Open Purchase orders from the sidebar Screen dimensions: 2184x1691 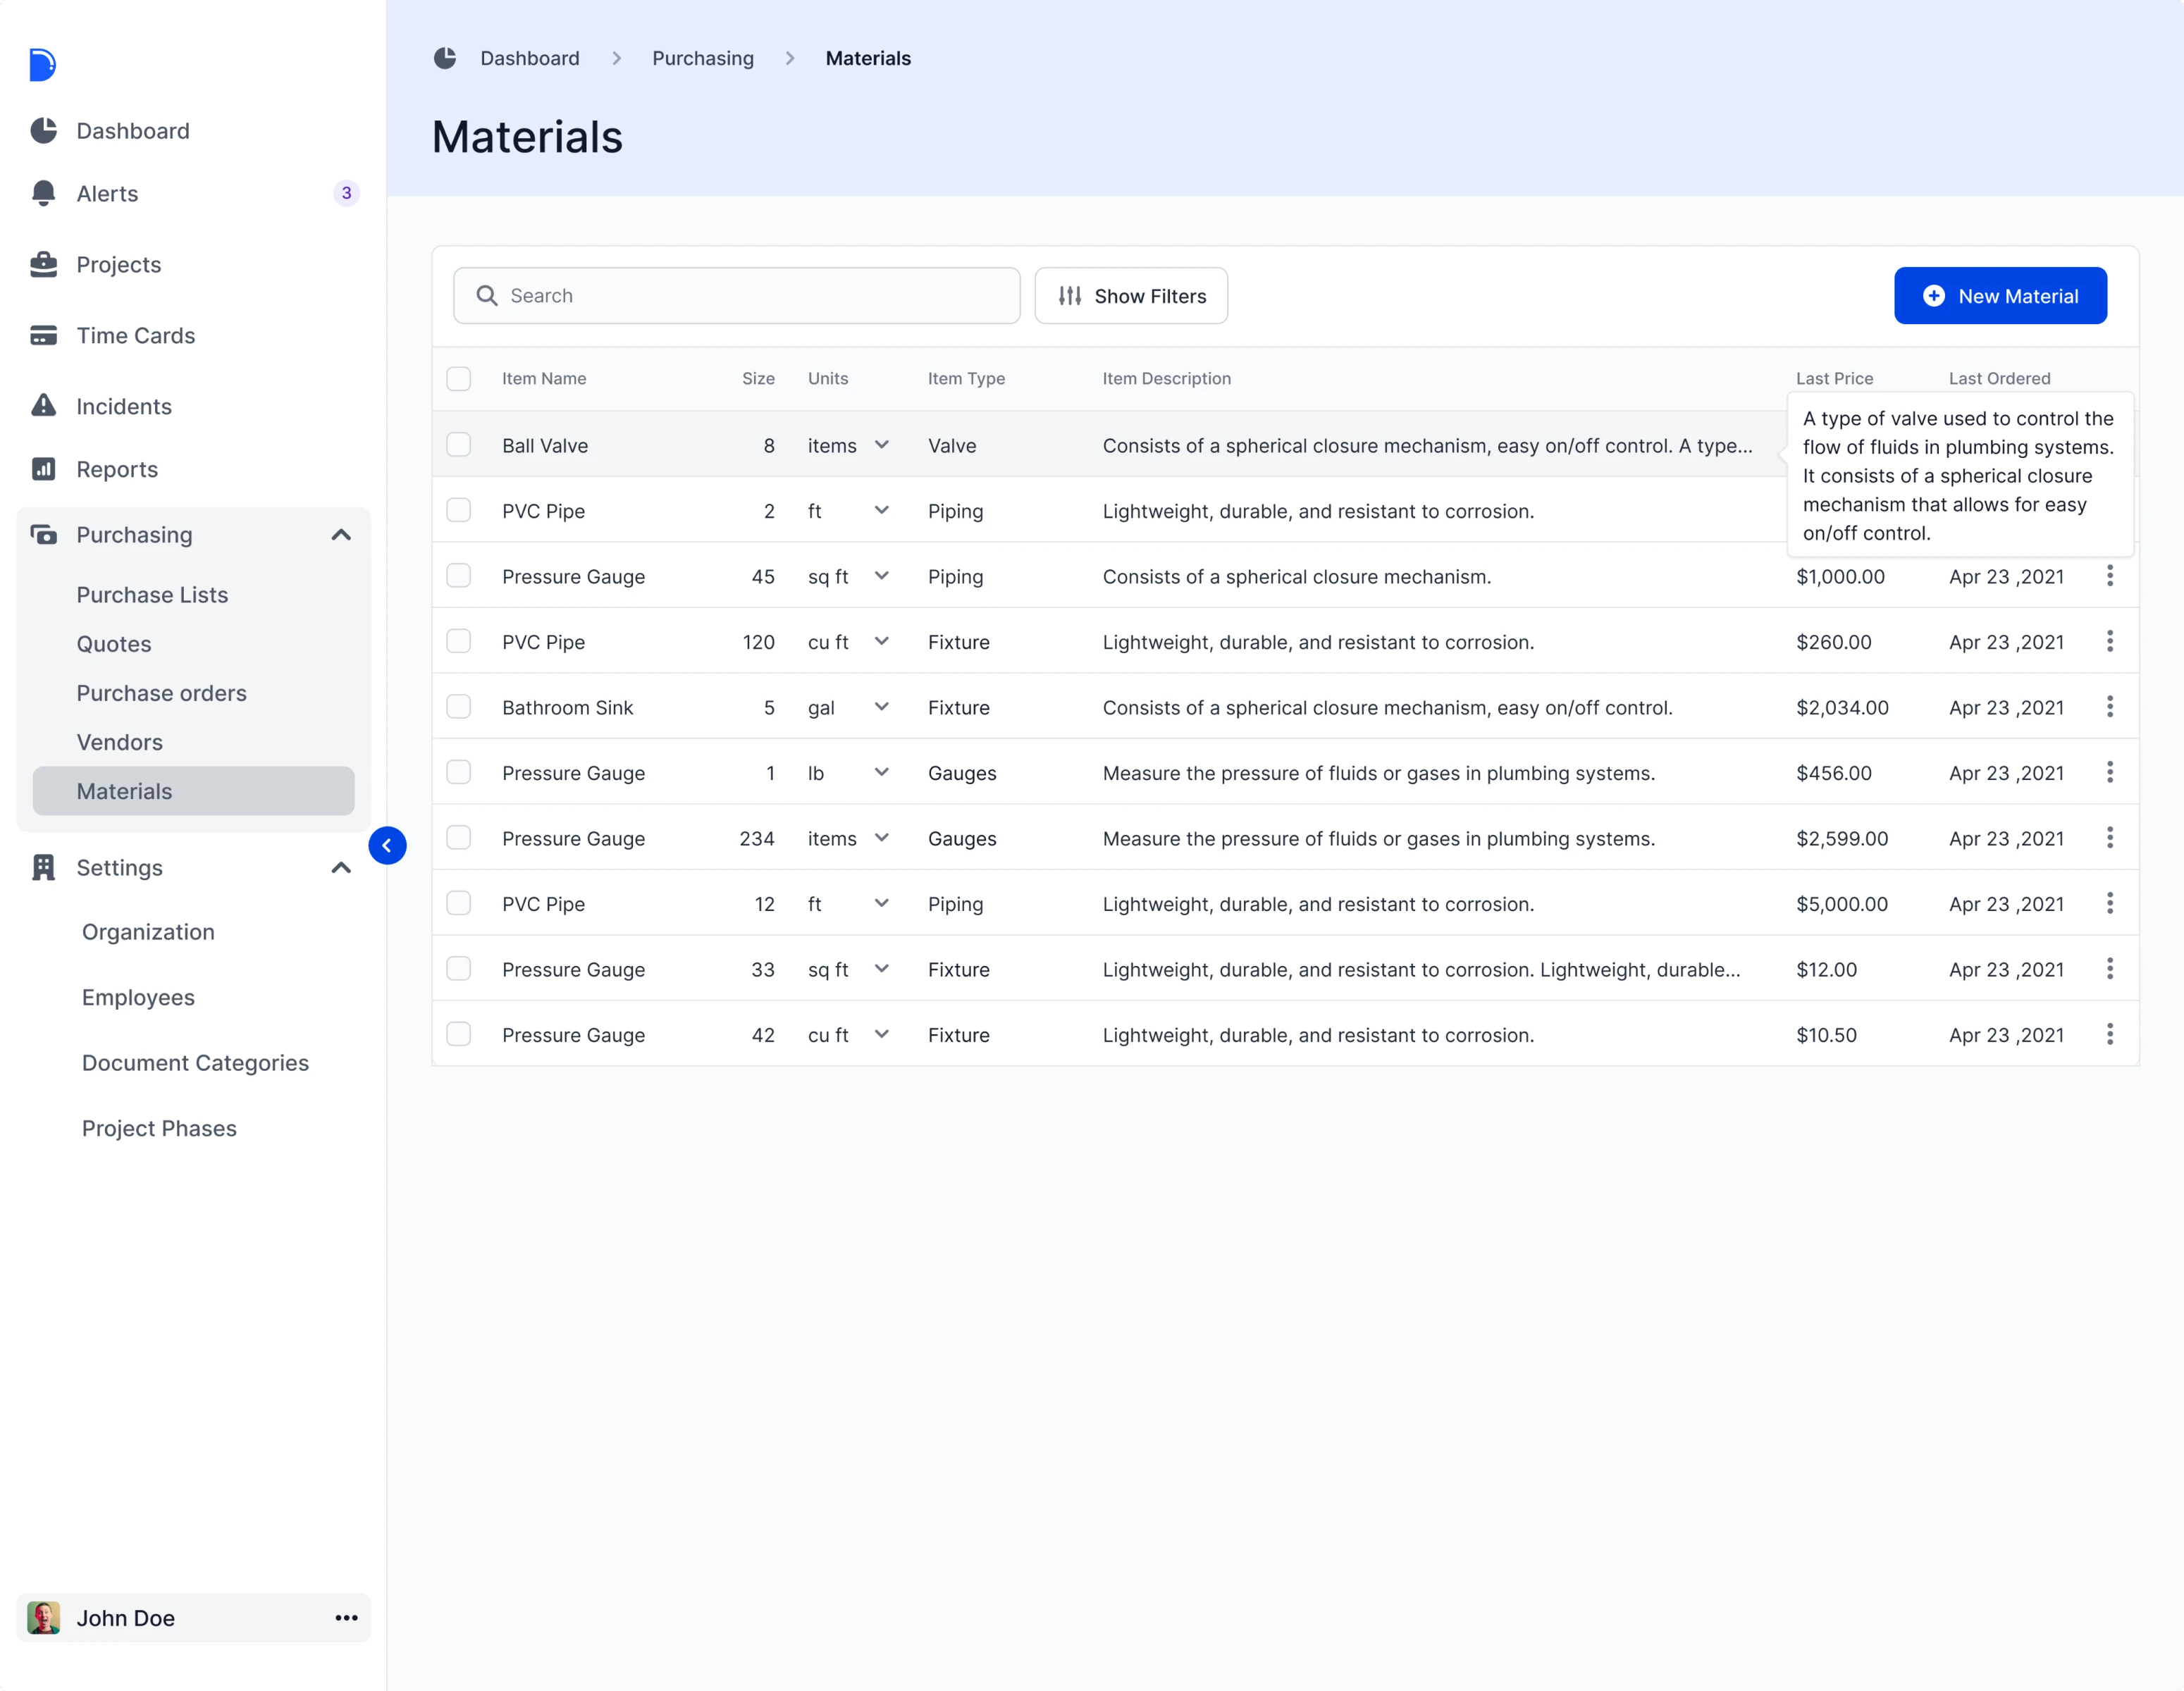(x=161, y=693)
